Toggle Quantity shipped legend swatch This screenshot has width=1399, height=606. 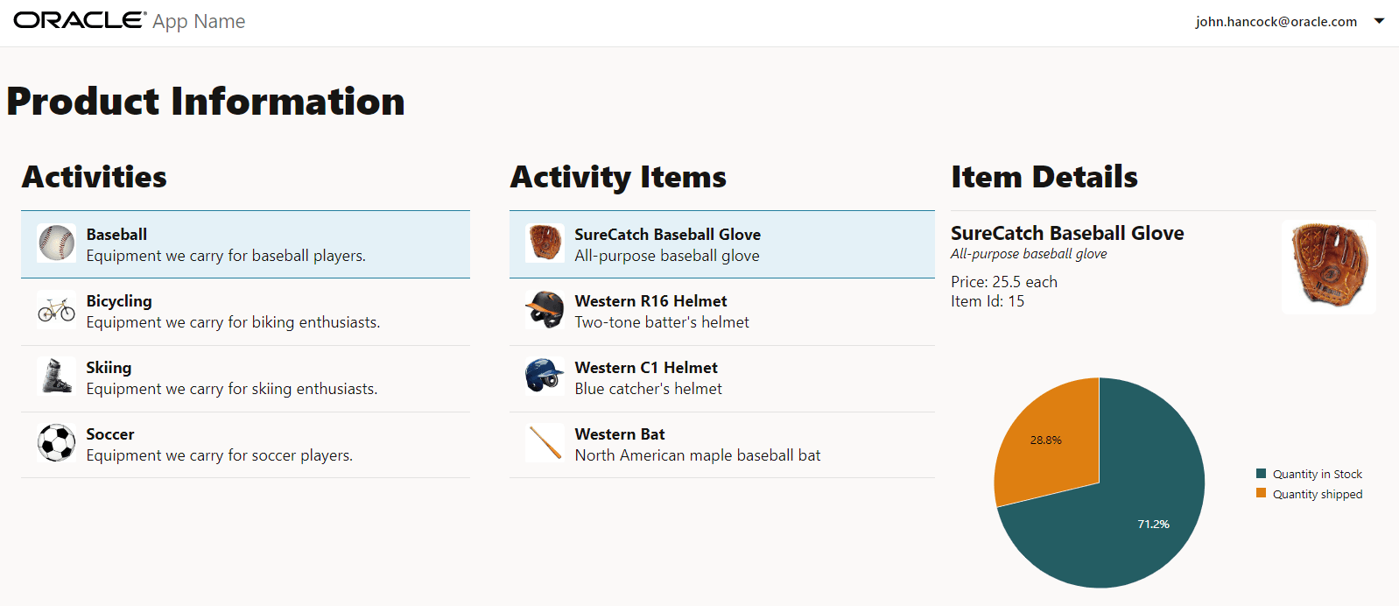(1262, 494)
